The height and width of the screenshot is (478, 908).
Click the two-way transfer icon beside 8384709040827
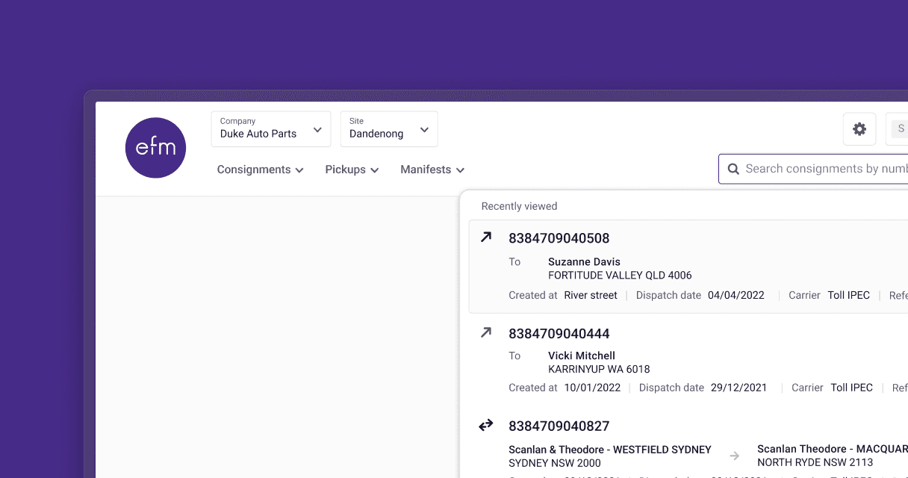click(x=485, y=424)
